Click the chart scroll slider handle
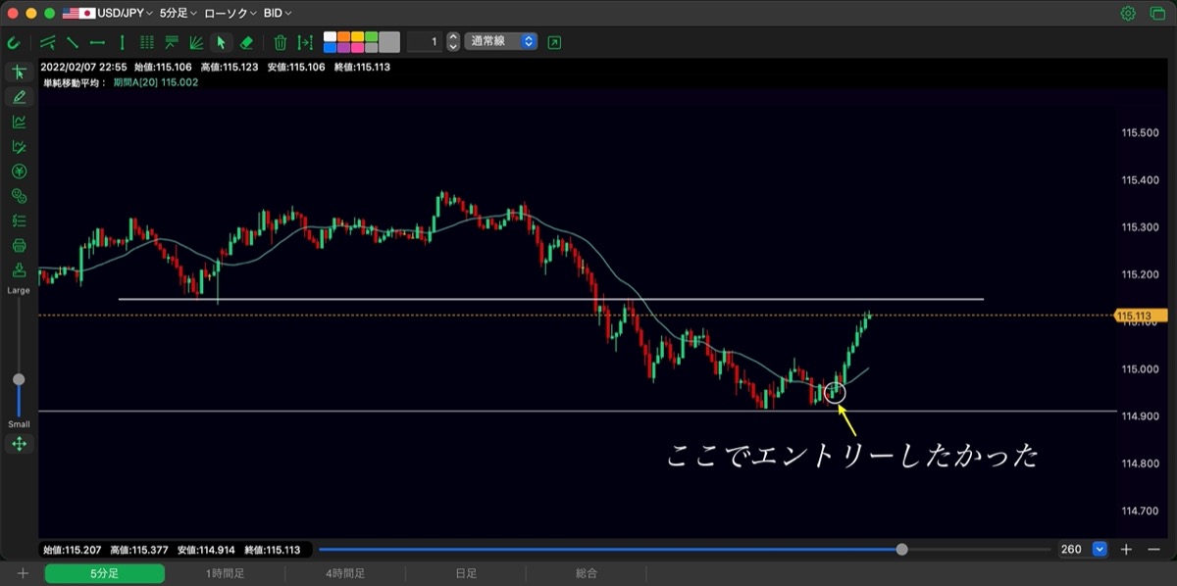Viewport: 1177px width, 586px height. [901, 550]
